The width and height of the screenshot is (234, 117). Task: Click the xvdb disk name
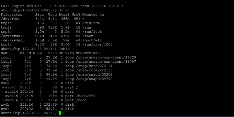[x=5, y=104]
